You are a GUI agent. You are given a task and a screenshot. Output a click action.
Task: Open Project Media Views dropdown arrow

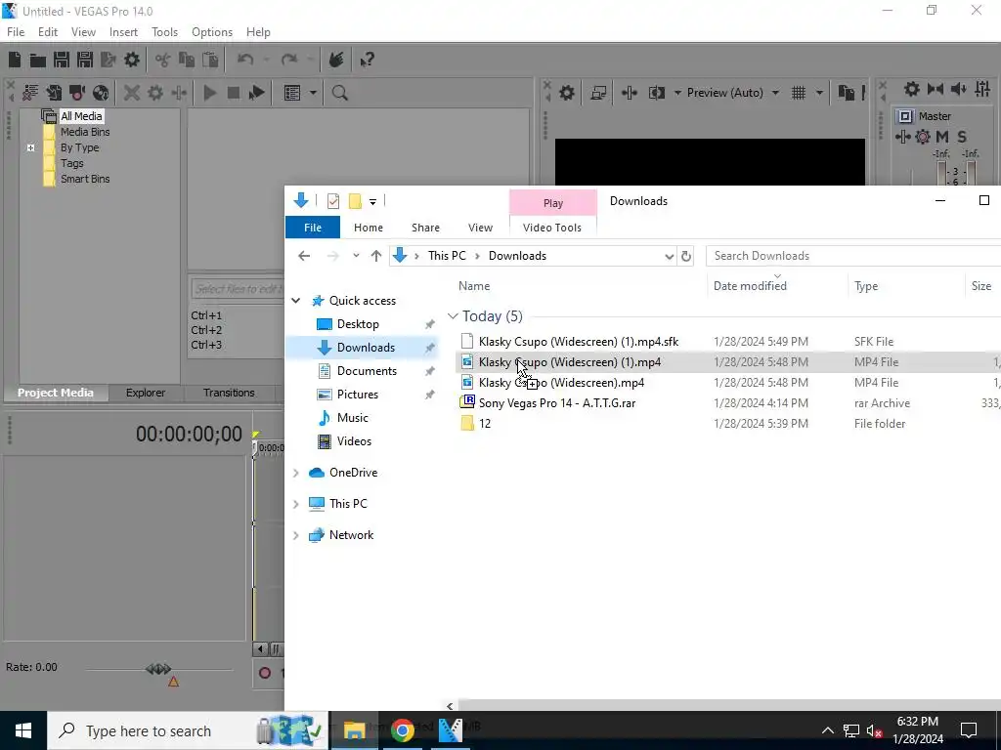(313, 93)
